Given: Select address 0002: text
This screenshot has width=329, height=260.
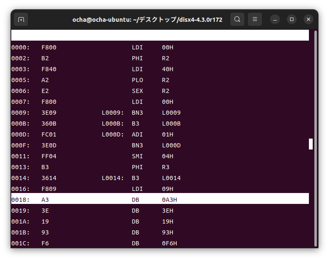Looking at the screenshot, I should point(21,58).
